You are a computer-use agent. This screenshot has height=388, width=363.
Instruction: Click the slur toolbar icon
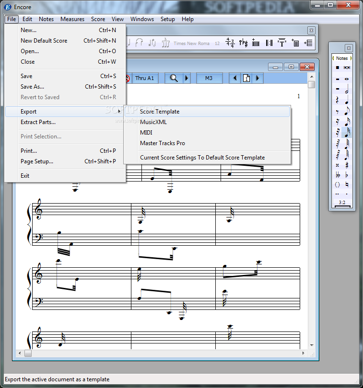click(139, 43)
